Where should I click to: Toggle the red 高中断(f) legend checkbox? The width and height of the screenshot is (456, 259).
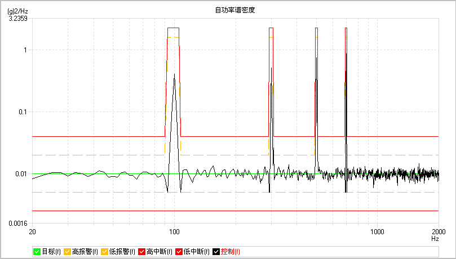click(x=142, y=252)
